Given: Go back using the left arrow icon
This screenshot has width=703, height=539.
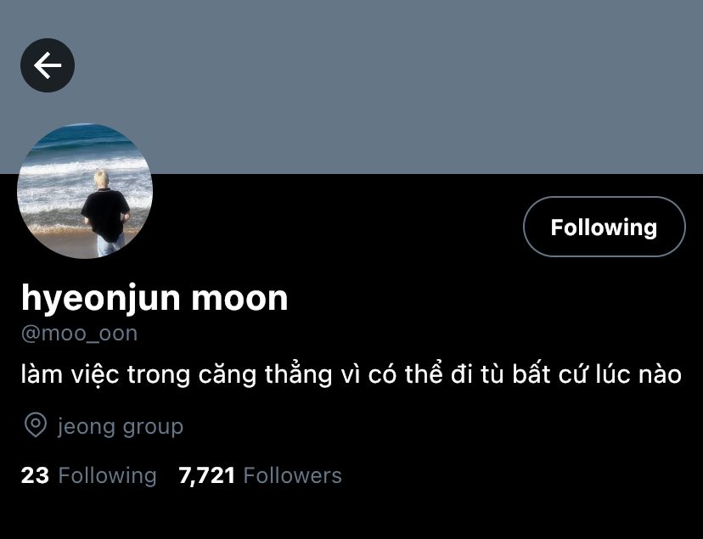Looking at the screenshot, I should coord(48,65).
